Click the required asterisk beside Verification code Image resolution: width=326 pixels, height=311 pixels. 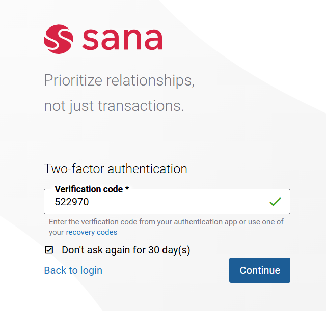tap(127, 188)
